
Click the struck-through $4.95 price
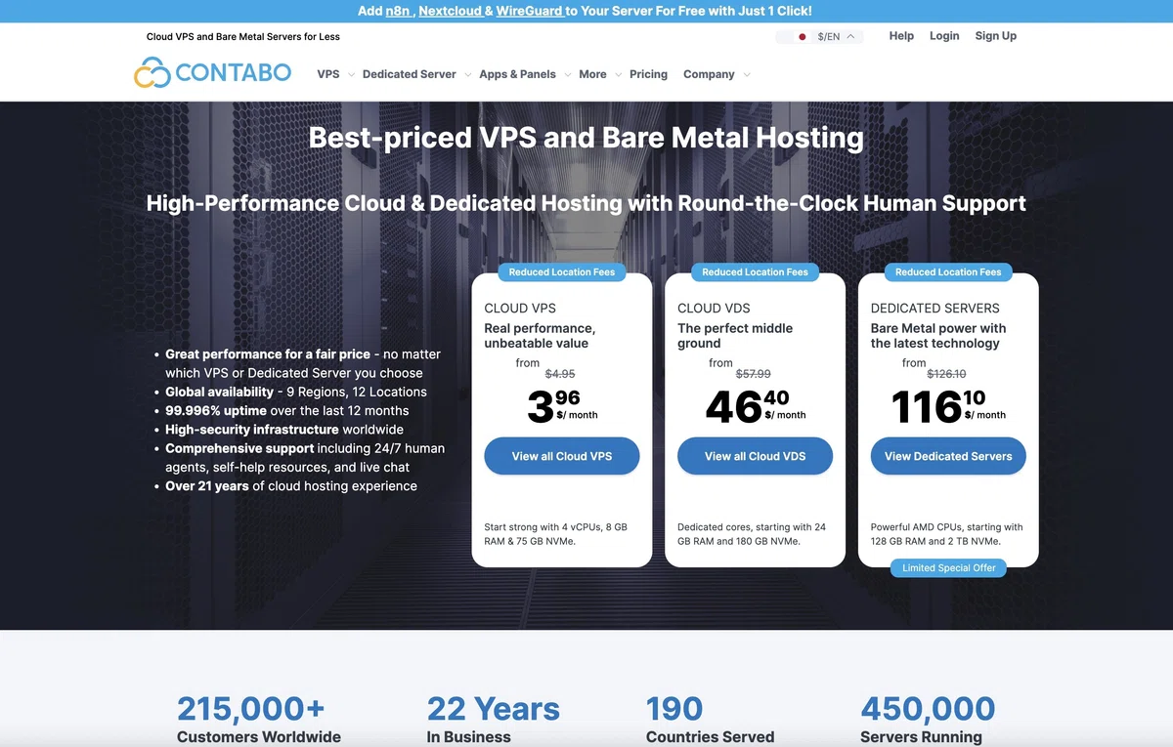[560, 373]
